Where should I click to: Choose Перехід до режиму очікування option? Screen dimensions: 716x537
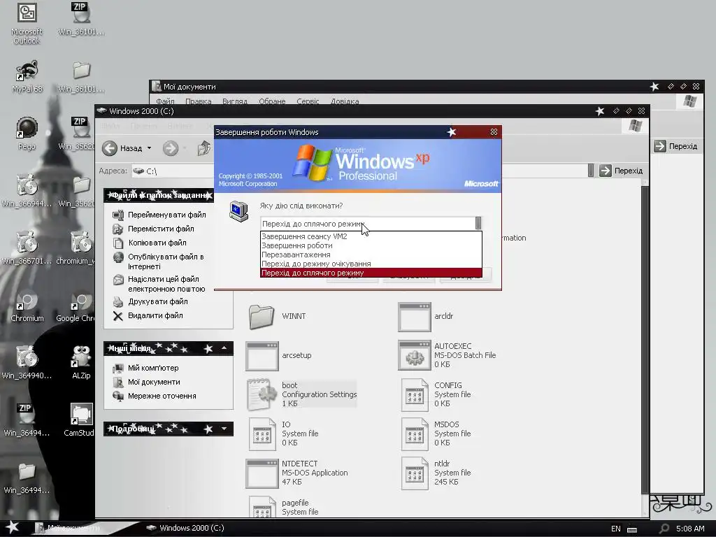371,264
